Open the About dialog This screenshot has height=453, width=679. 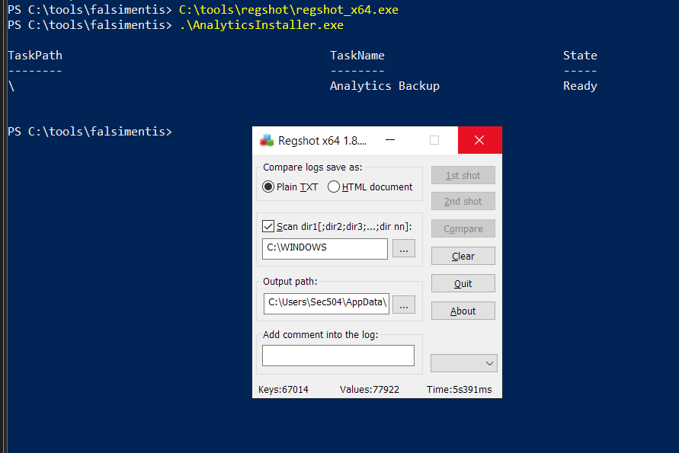[x=463, y=311]
